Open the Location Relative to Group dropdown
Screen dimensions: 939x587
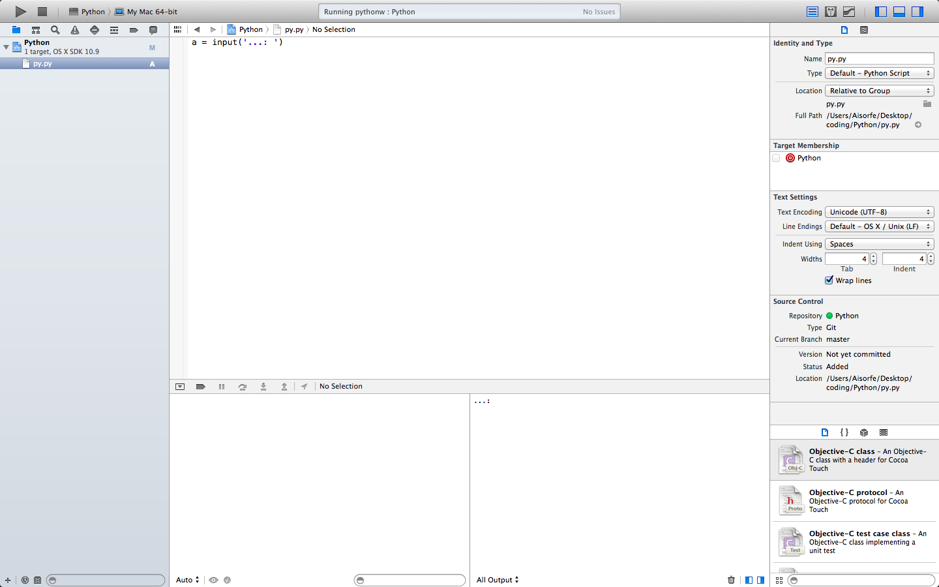(x=880, y=91)
